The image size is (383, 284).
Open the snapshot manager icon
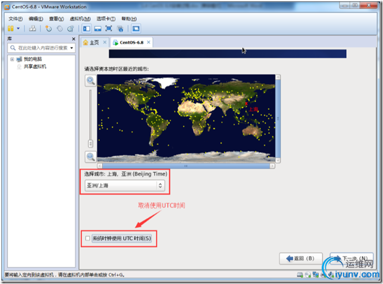coord(71,29)
